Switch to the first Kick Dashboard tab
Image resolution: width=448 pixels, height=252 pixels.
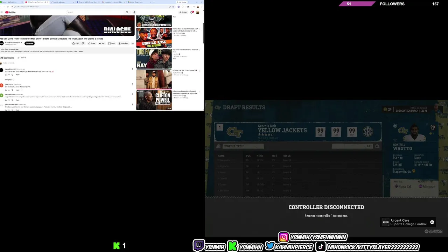(12, 2)
